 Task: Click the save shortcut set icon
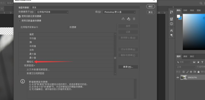pyautogui.click(x=123, y=19)
